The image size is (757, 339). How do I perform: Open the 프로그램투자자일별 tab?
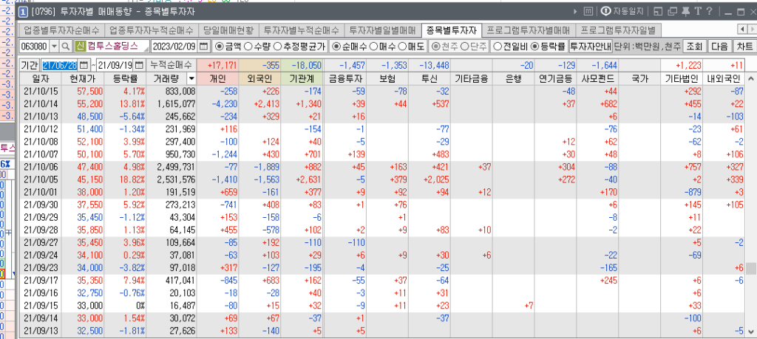(x=618, y=30)
